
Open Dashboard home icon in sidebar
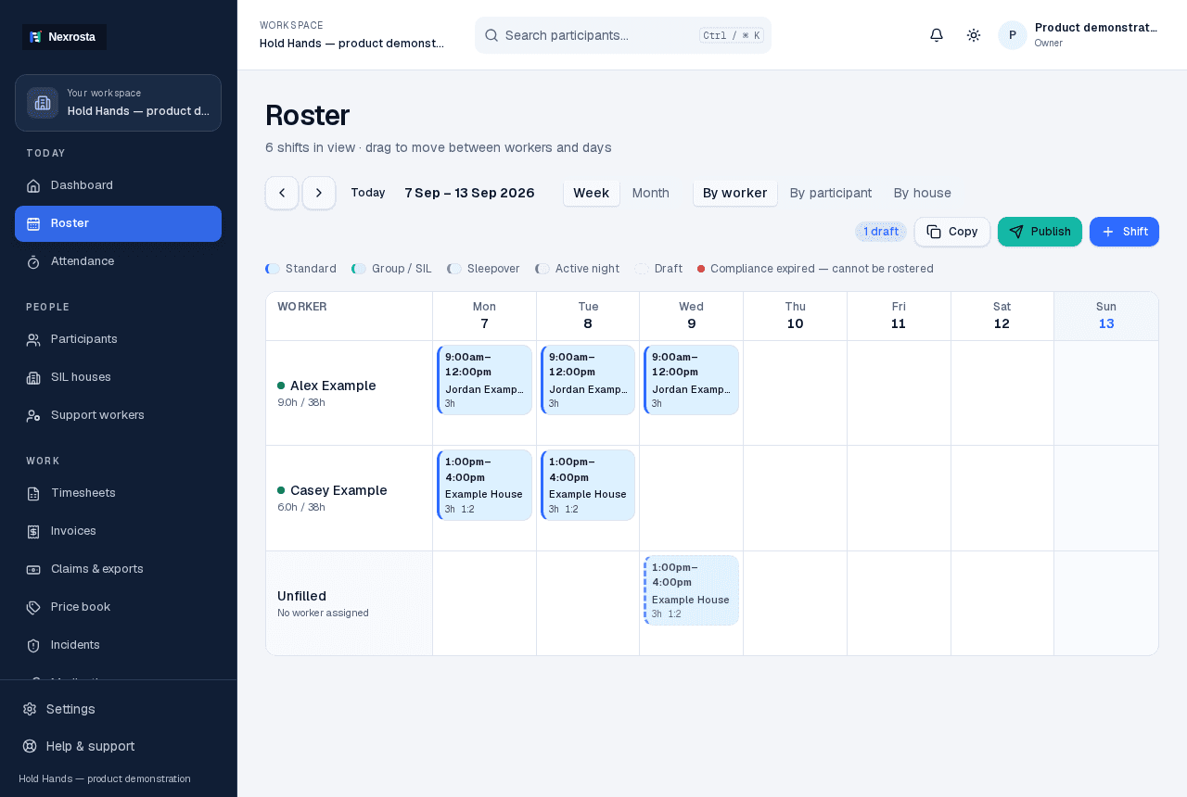click(x=33, y=185)
